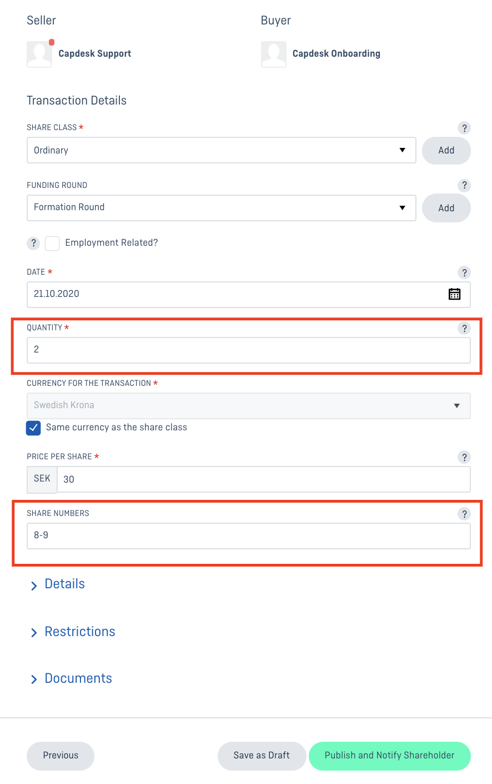Viewport: 492px width, 784px height.
Task: Check the Employment Related checkbox
Action: (x=52, y=243)
